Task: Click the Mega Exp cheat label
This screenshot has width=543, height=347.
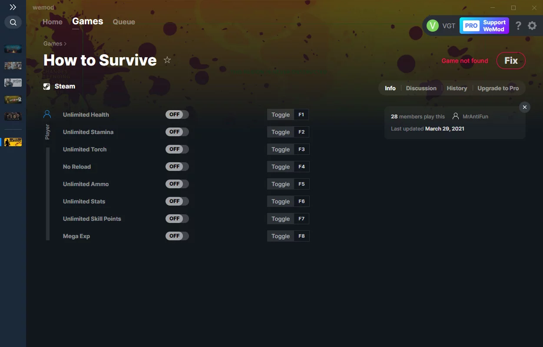Action: point(76,236)
